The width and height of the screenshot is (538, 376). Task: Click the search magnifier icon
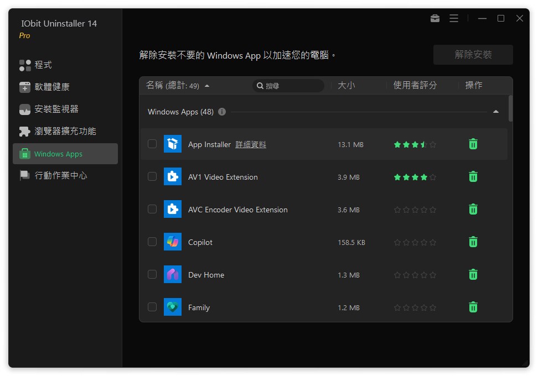260,86
